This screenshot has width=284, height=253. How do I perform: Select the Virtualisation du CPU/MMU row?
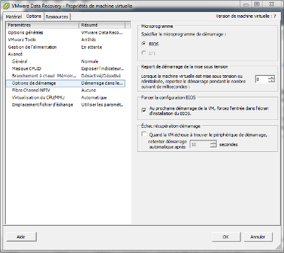point(65,97)
